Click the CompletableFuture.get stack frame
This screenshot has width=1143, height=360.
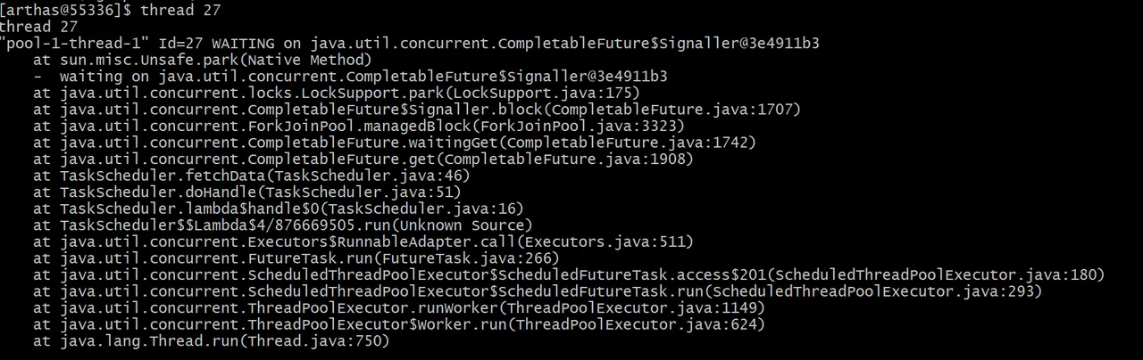[x=363, y=160]
